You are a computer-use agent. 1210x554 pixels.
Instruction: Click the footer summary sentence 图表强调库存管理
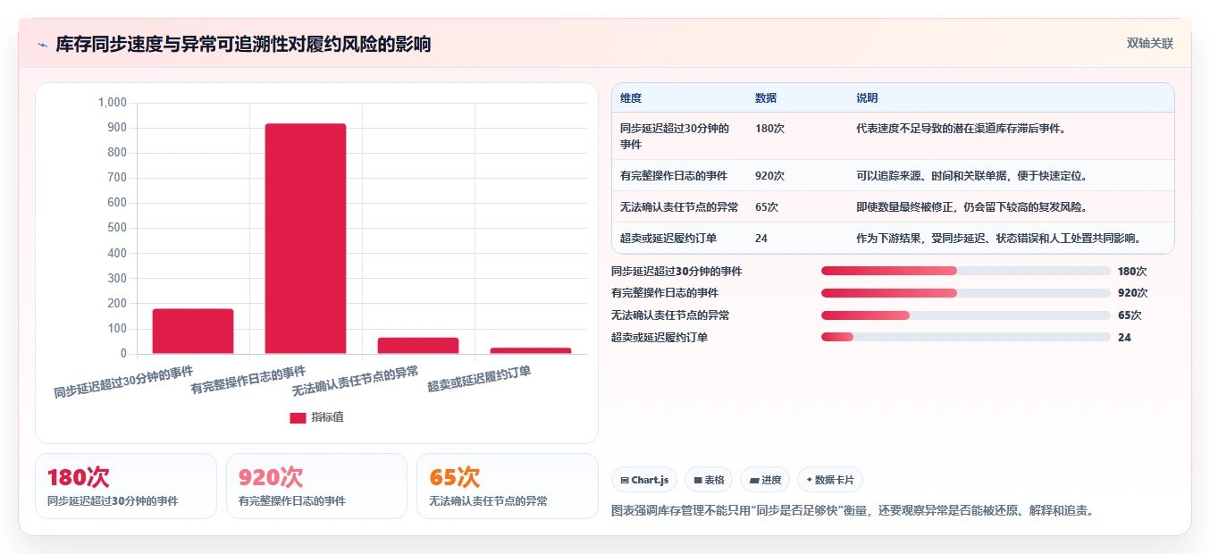(853, 511)
